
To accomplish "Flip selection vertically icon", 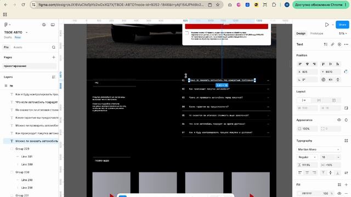I will (338, 80).
